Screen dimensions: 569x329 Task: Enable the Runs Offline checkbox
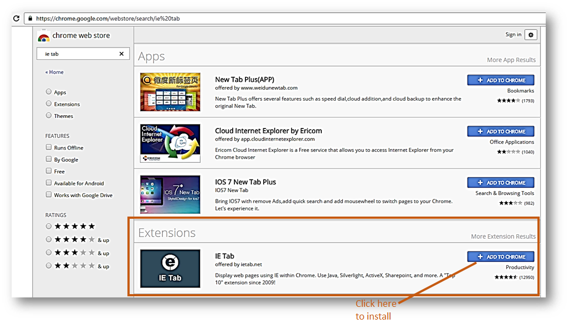[49, 147]
